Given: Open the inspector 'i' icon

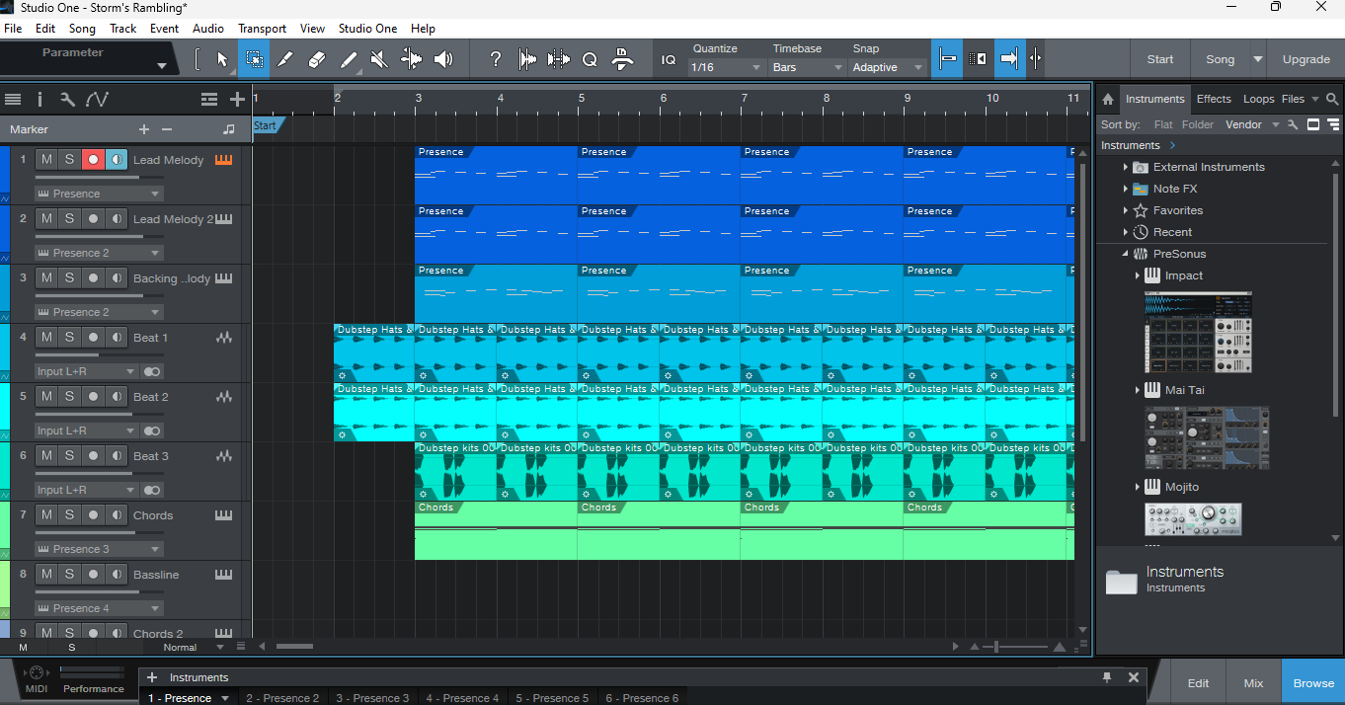Looking at the screenshot, I should [x=40, y=99].
